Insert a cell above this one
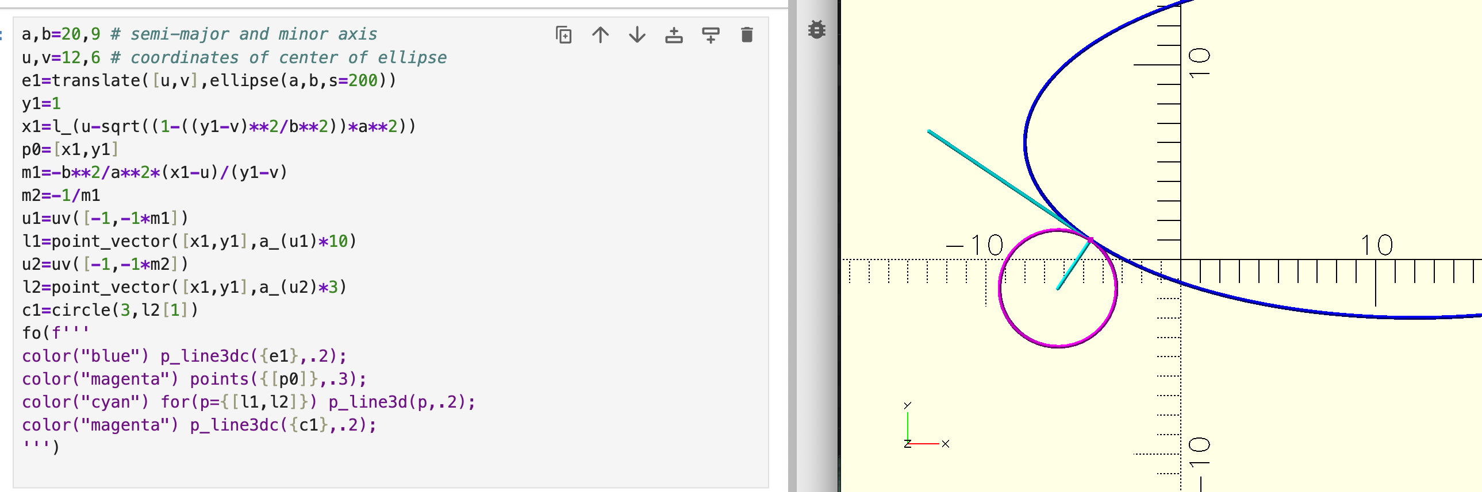Viewport: 1482px width, 492px height. point(674,35)
